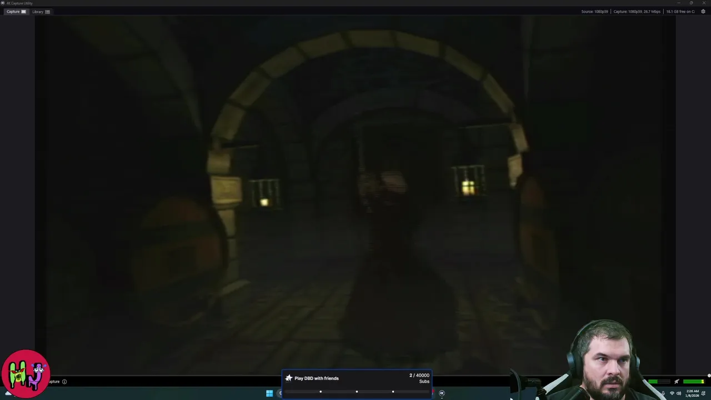Open the Library tab

click(x=41, y=12)
